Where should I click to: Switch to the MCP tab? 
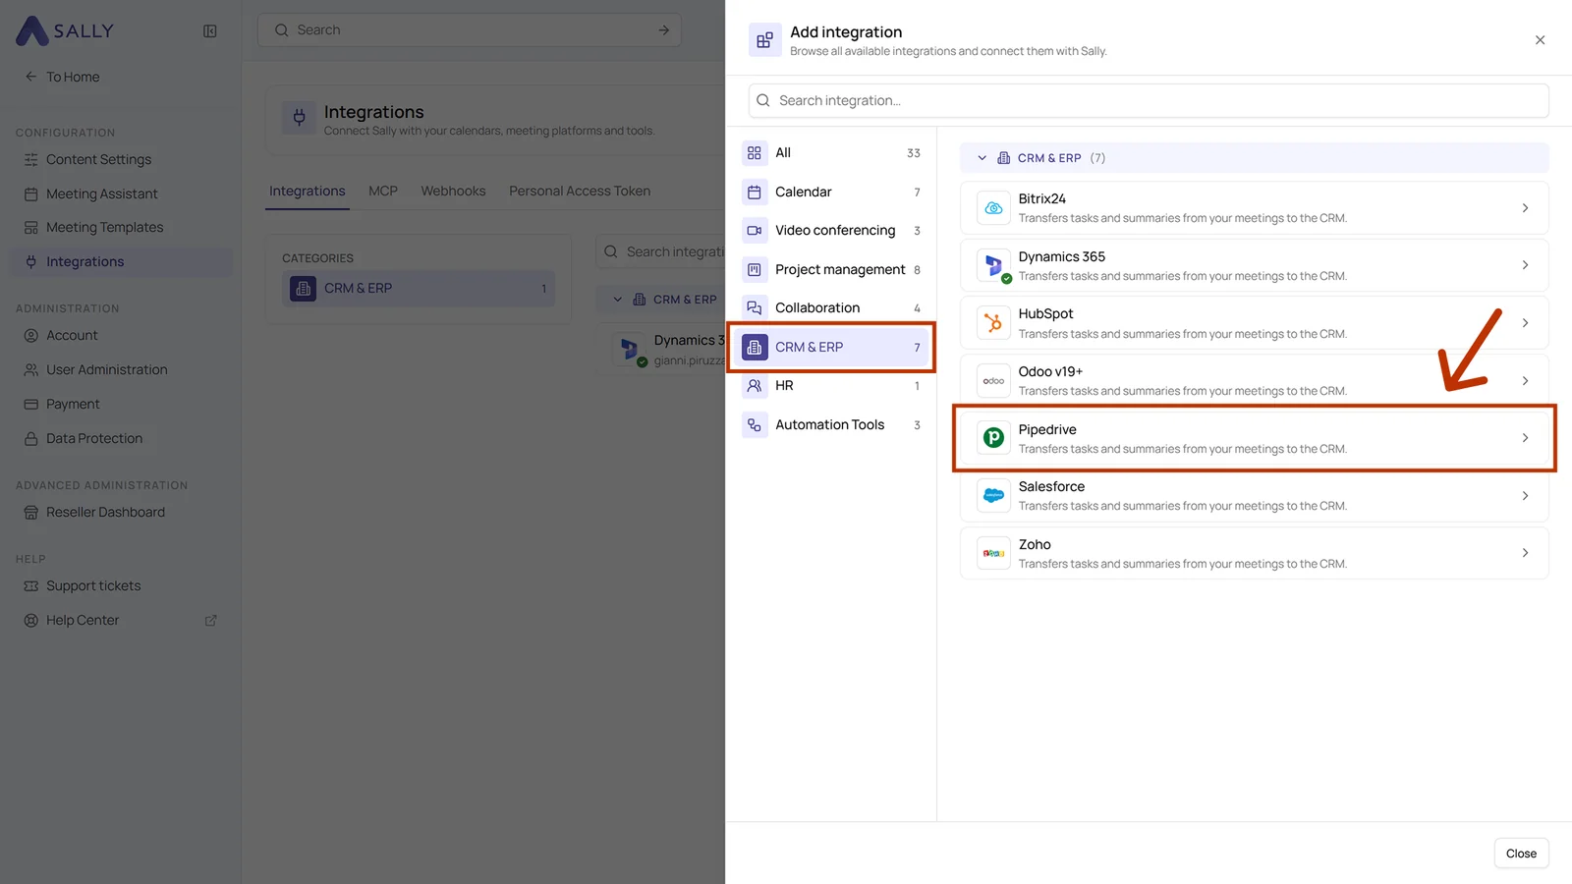pyautogui.click(x=383, y=191)
